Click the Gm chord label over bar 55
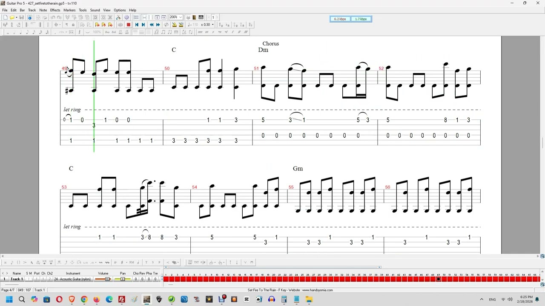Screen dimensions: 545x306 [298, 169]
